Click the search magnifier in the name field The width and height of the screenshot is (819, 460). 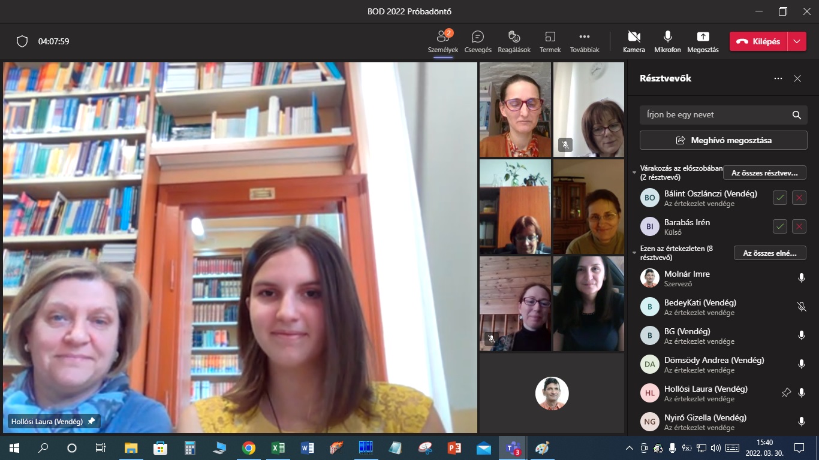click(796, 115)
